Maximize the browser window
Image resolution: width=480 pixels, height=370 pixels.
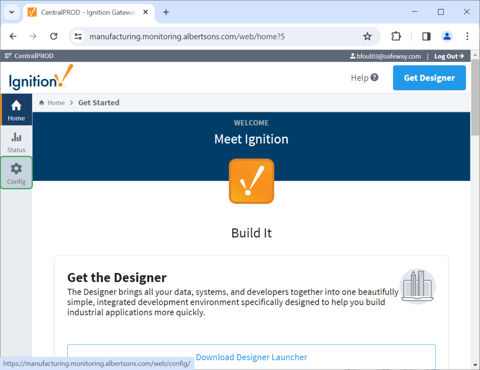click(x=441, y=12)
